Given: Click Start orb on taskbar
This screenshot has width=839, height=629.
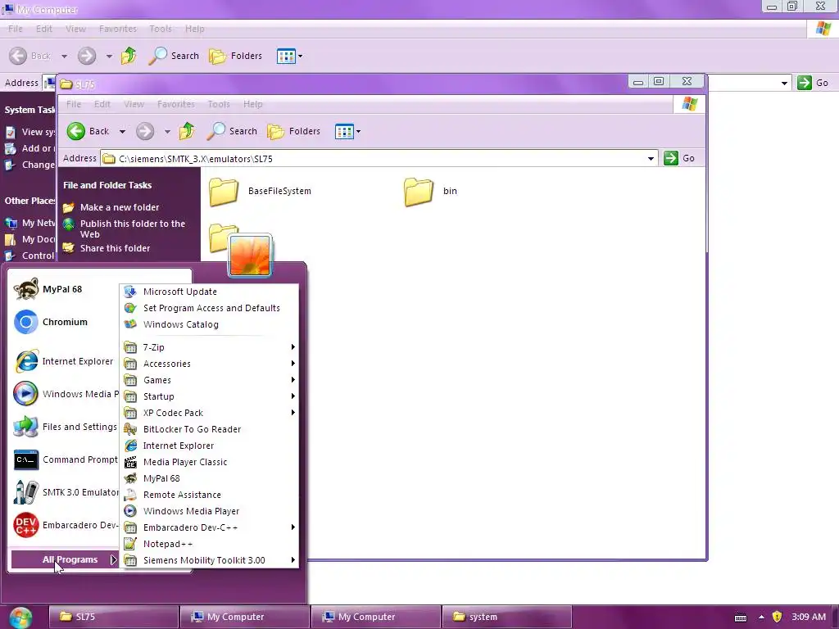Looking at the screenshot, I should coord(20,618).
